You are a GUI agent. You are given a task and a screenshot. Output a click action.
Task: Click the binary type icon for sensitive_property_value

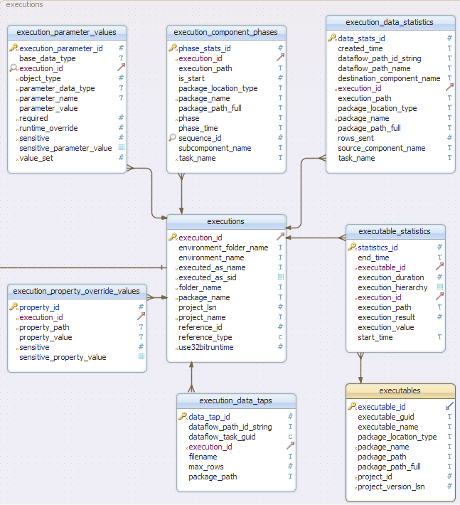[141, 357]
